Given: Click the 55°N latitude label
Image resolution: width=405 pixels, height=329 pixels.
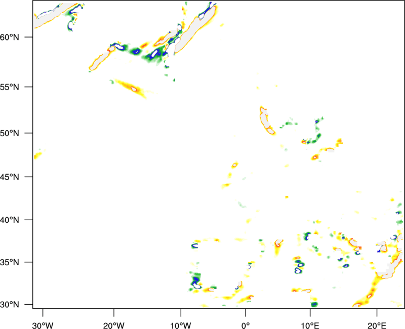Looking at the screenshot, I should [10, 87].
